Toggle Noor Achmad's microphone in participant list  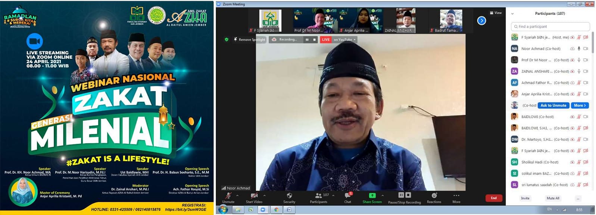579,49
